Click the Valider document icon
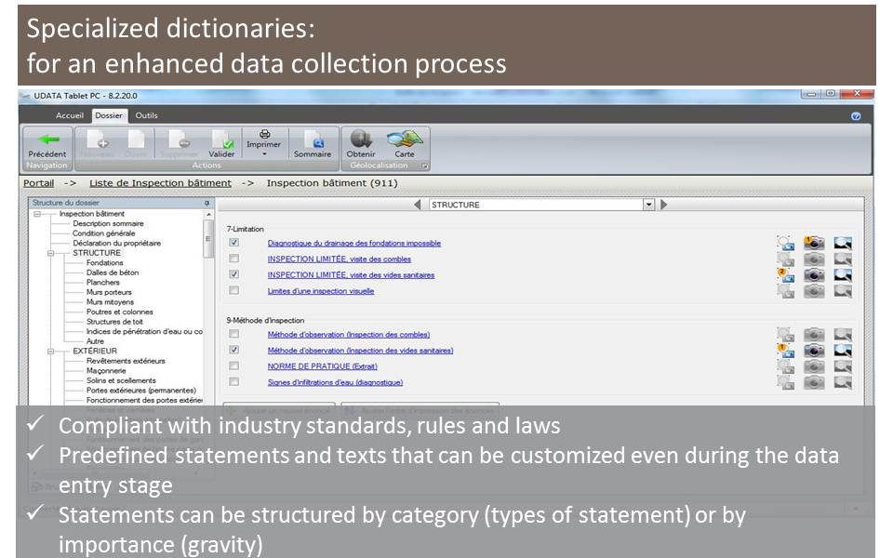Viewport: 893px width, 558px height. click(x=221, y=140)
